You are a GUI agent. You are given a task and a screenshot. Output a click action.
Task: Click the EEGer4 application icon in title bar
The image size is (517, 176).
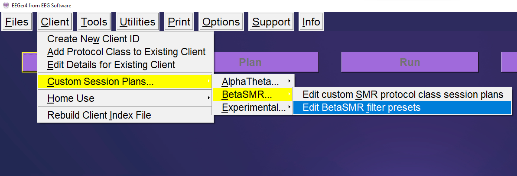pos(6,6)
